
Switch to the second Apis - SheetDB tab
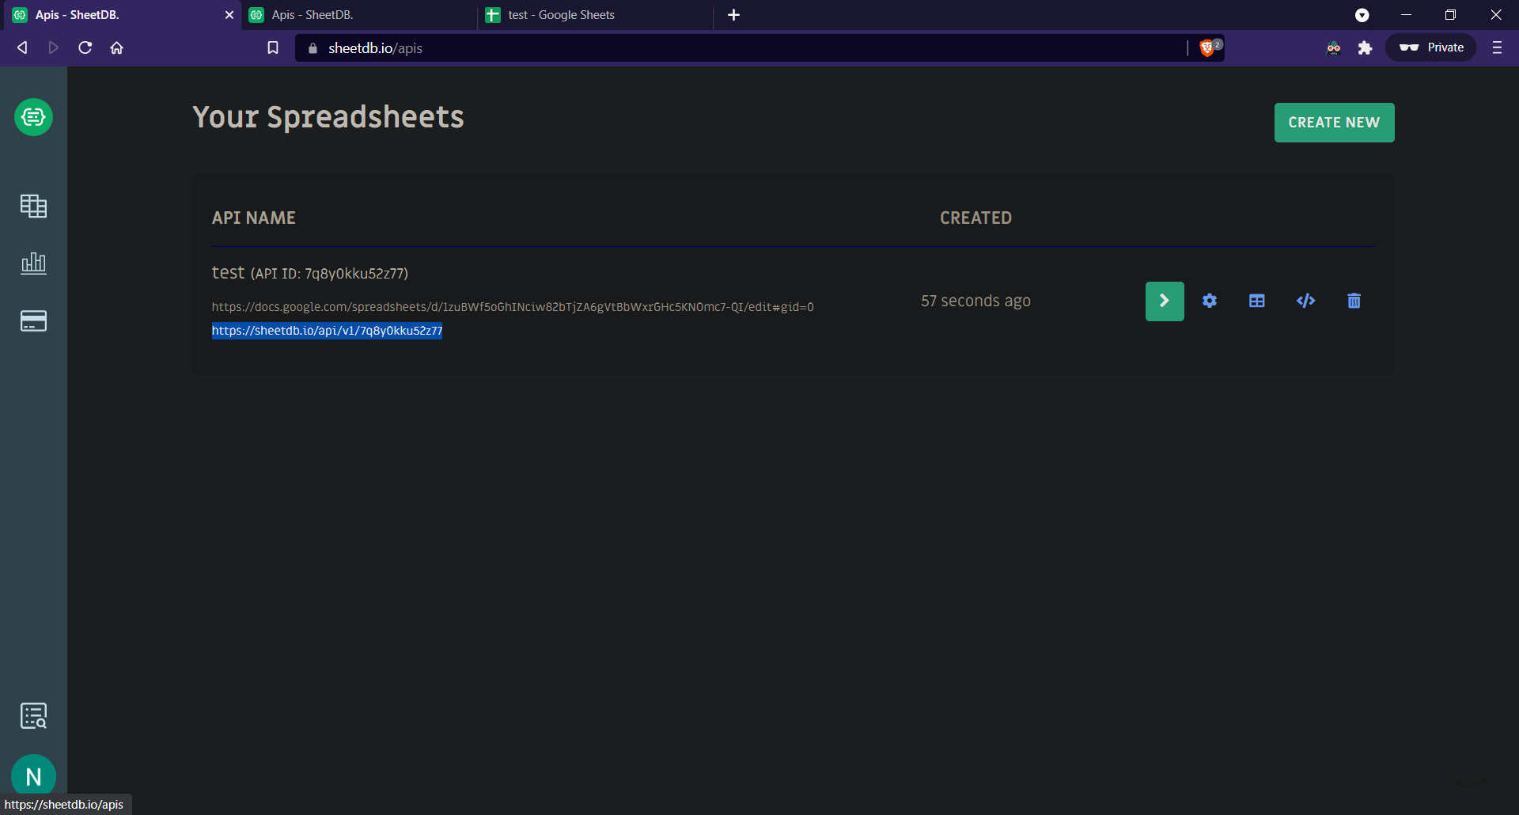click(360, 15)
